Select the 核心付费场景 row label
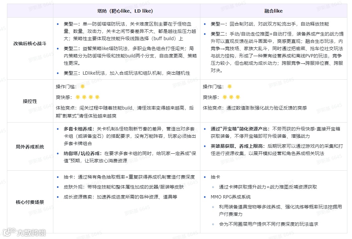Screen dimensions: 352x239 tap(30, 202)
